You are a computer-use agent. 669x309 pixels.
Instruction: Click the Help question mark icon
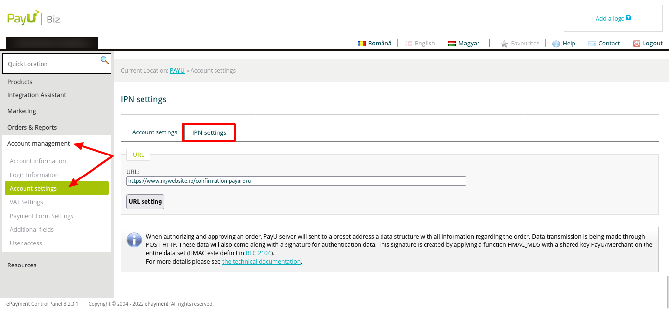coord(556,44)
